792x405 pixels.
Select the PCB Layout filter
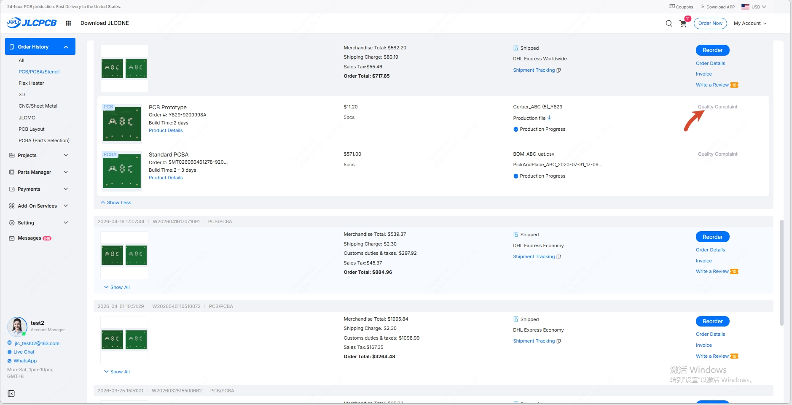pos(32,129)
